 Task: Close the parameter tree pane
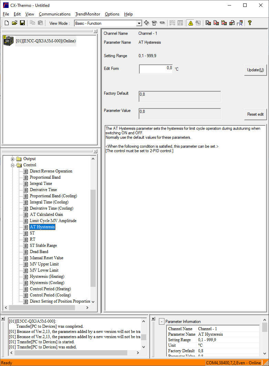(95, 151)
